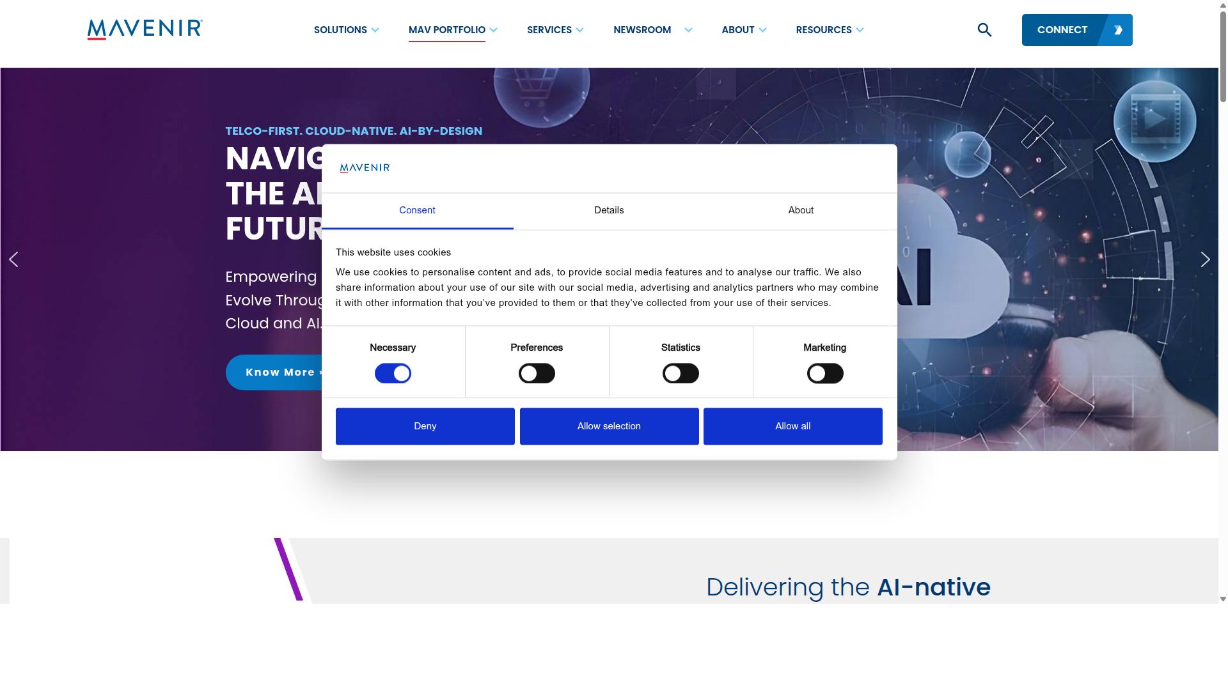The image size is (1228, 690).
Task: Open the ABOUT nav item
Action: tap(738, 30)
